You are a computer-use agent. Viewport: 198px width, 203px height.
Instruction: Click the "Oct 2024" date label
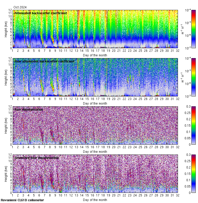[20, 7]
